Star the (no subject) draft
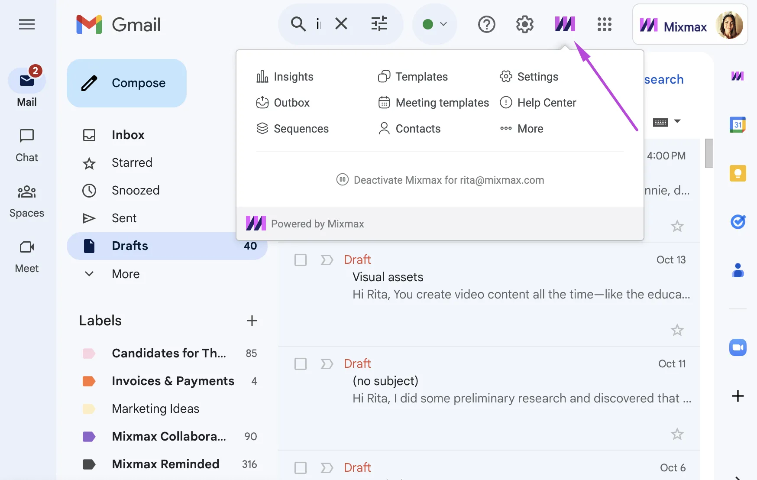Image resolution: width=757 pixels, height=480 pixels. tap(677, 434)
